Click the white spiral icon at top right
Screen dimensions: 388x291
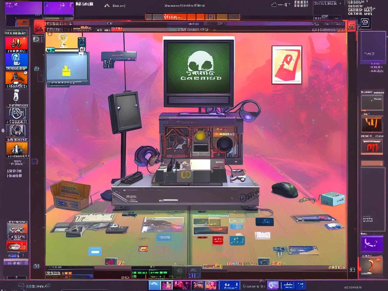click(x=365, y=23)
